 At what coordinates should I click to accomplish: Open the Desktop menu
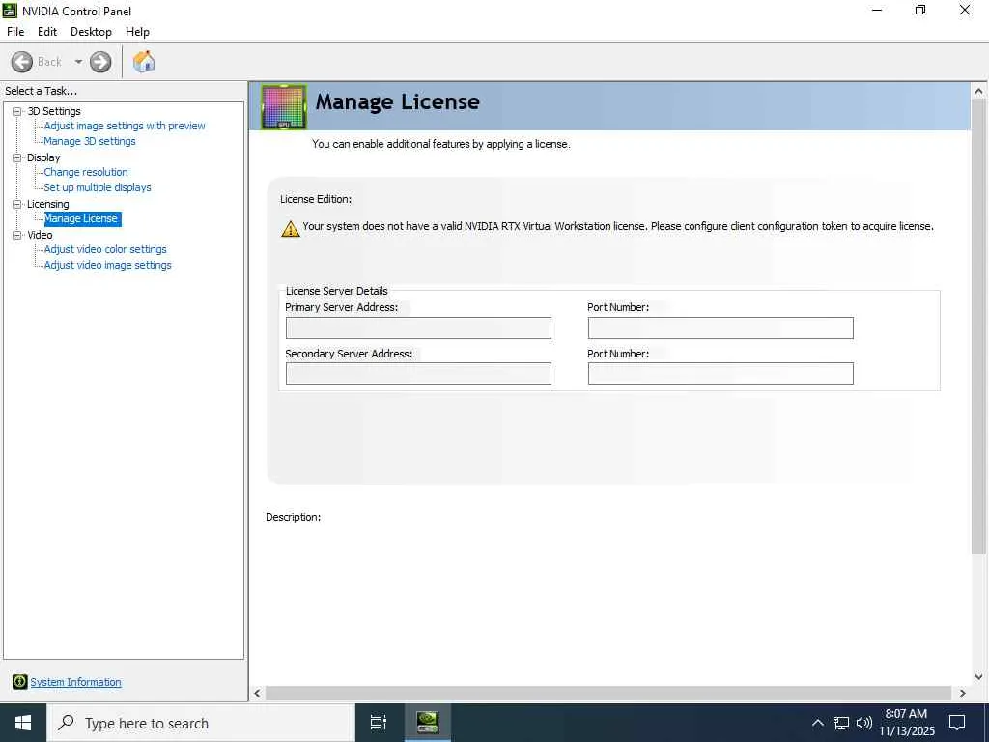pos(91,32)
